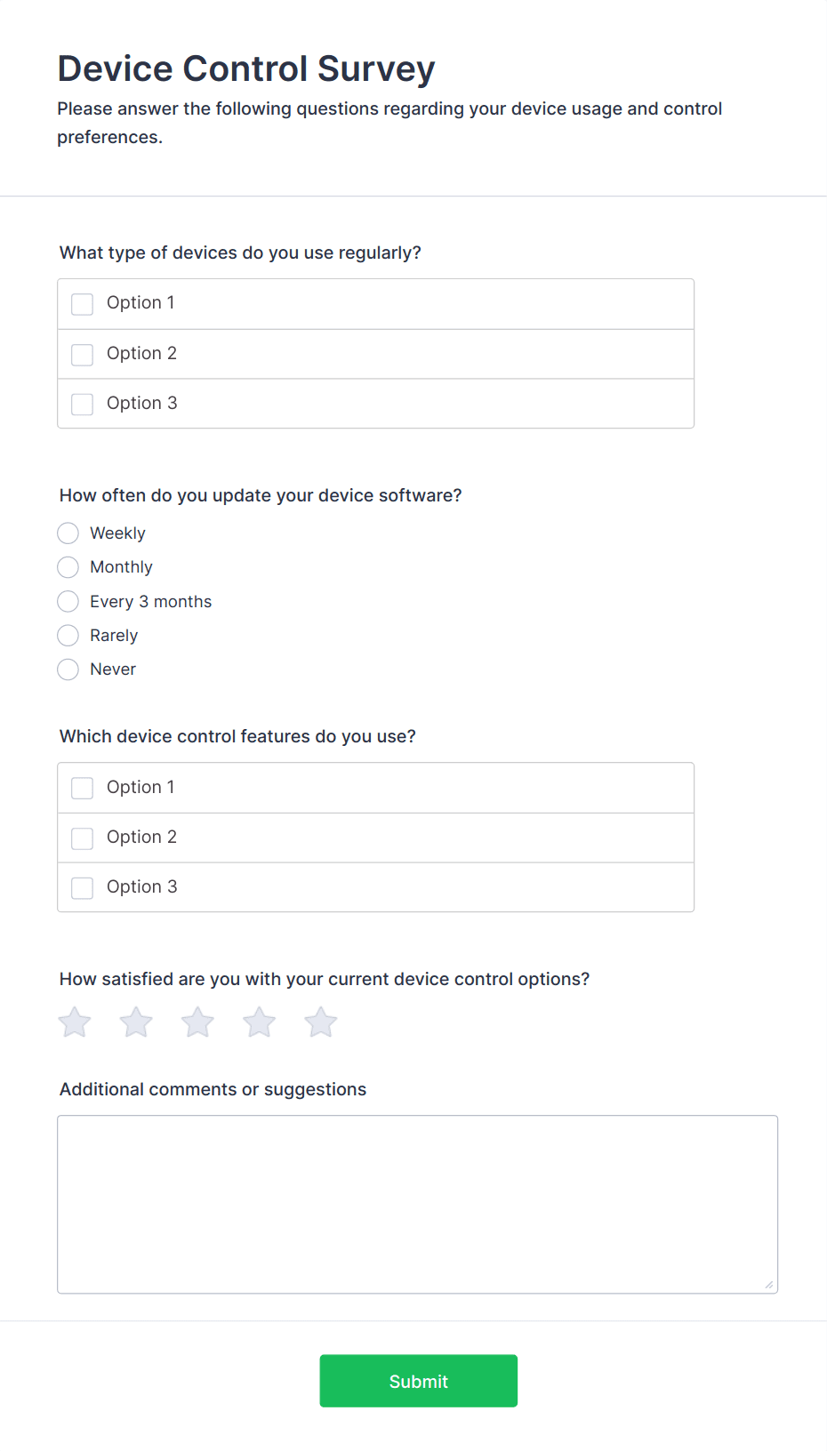Choose the Never update option
827x1451 pixels.
(68, 669)
